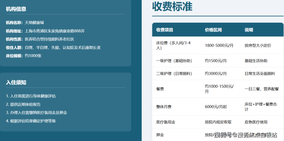
Task: Select the note 按房型大小定价
Action: tap(258, 45)
